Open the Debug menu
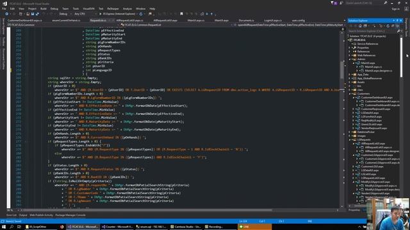410x230 pixels. [x=54, y=8]
